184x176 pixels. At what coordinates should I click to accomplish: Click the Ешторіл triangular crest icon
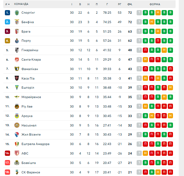[17, 88]
